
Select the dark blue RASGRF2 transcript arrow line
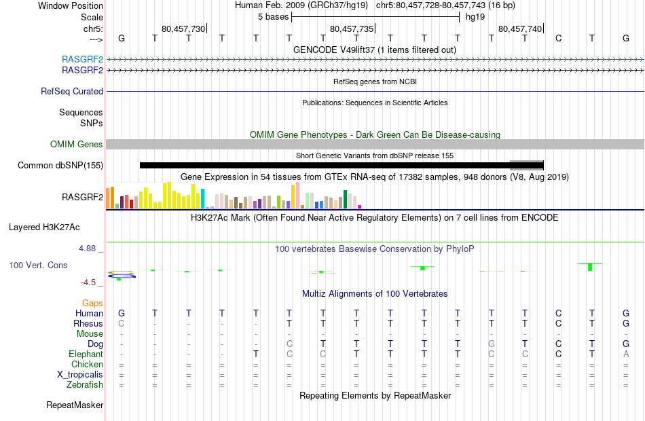[375, 71]
